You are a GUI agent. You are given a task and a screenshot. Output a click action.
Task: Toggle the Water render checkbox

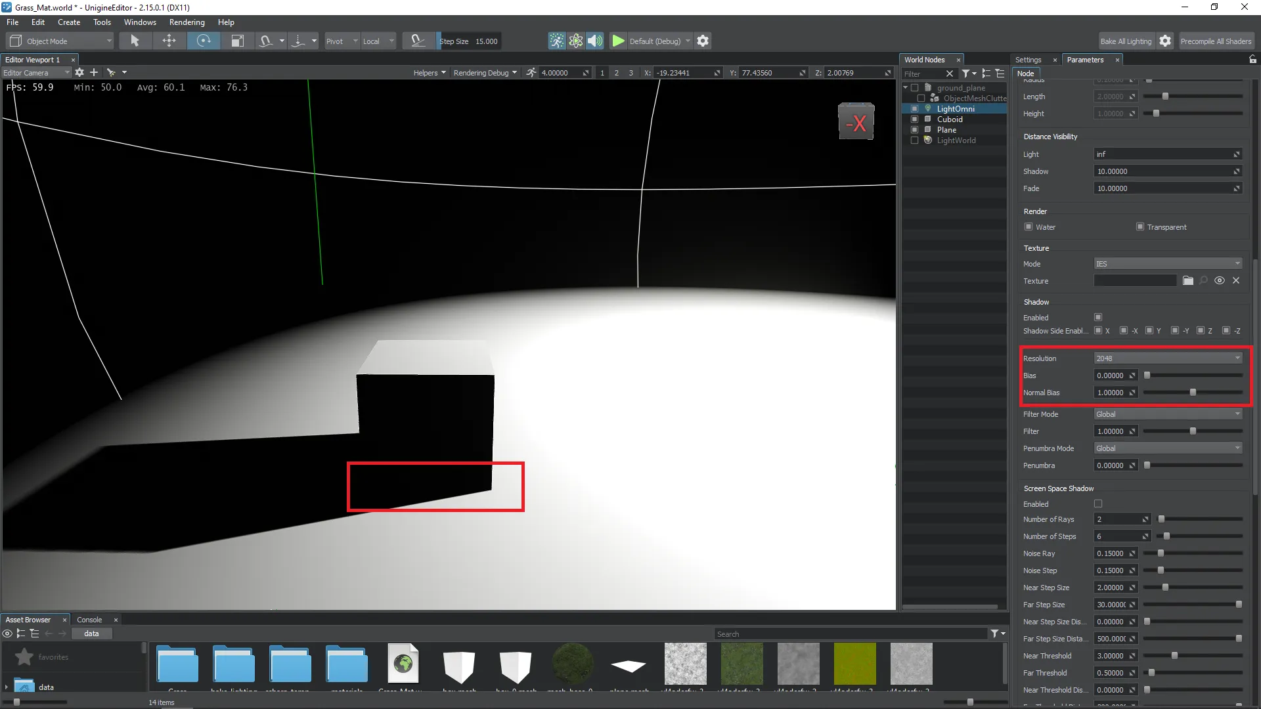click(1029, 226)
